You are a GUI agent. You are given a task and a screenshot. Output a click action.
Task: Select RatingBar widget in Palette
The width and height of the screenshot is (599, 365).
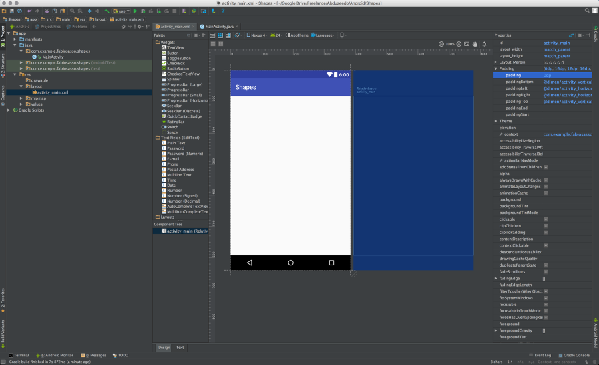[x=176, y=122]
